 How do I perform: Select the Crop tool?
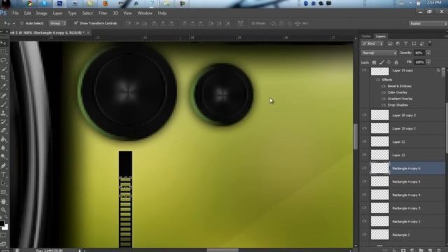(3, 78)
